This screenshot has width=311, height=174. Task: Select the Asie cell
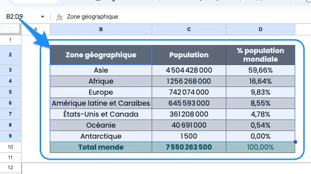click(x=101, y=70)
